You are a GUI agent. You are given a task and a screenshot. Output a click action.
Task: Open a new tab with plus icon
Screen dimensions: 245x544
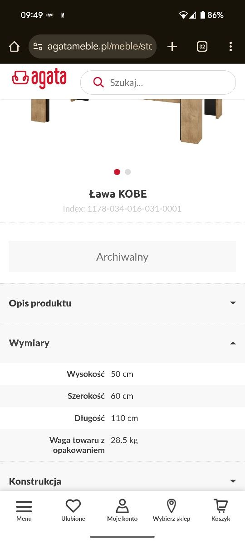click(x=172, y=47)
